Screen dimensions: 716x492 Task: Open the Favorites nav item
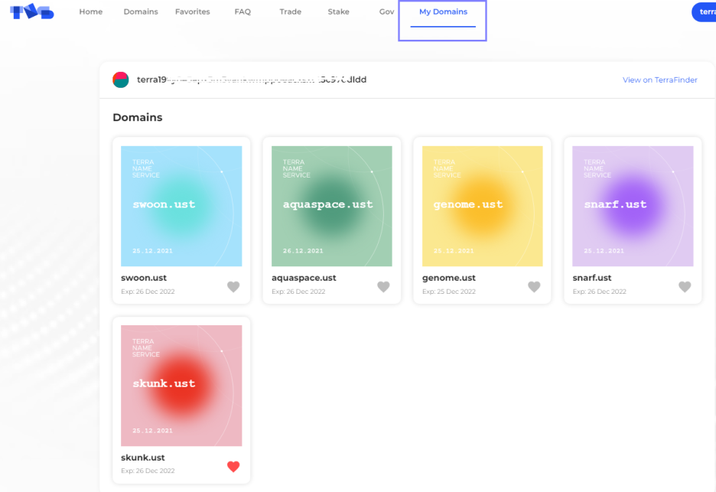(192, 12)
